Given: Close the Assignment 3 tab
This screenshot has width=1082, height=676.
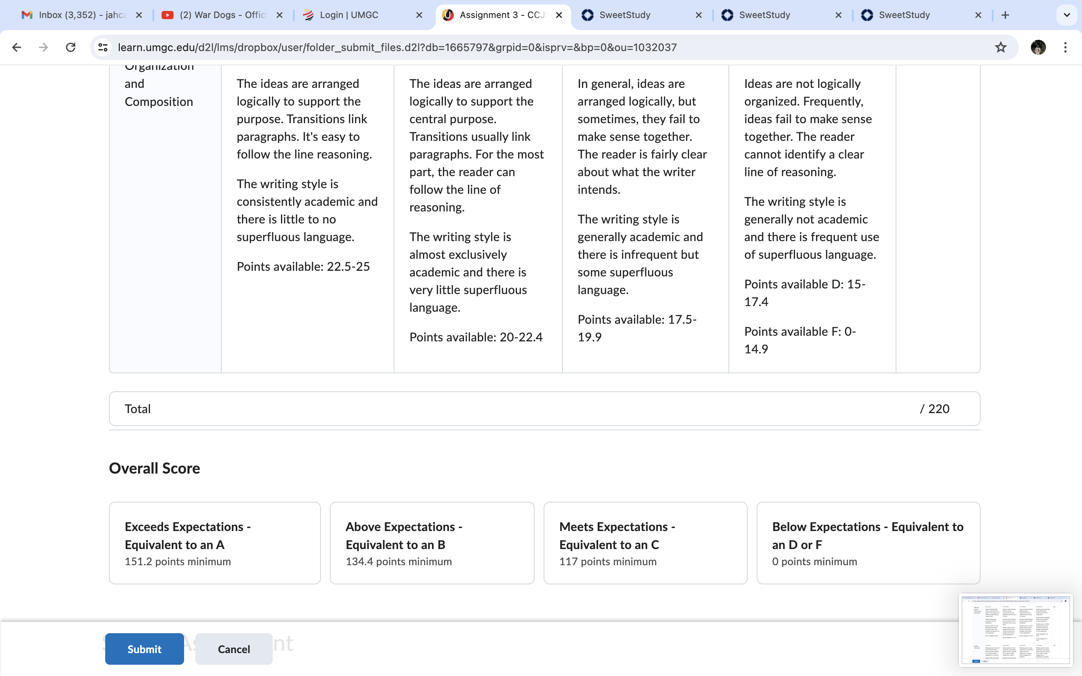Looking at the screenshot, I should 559,15.
